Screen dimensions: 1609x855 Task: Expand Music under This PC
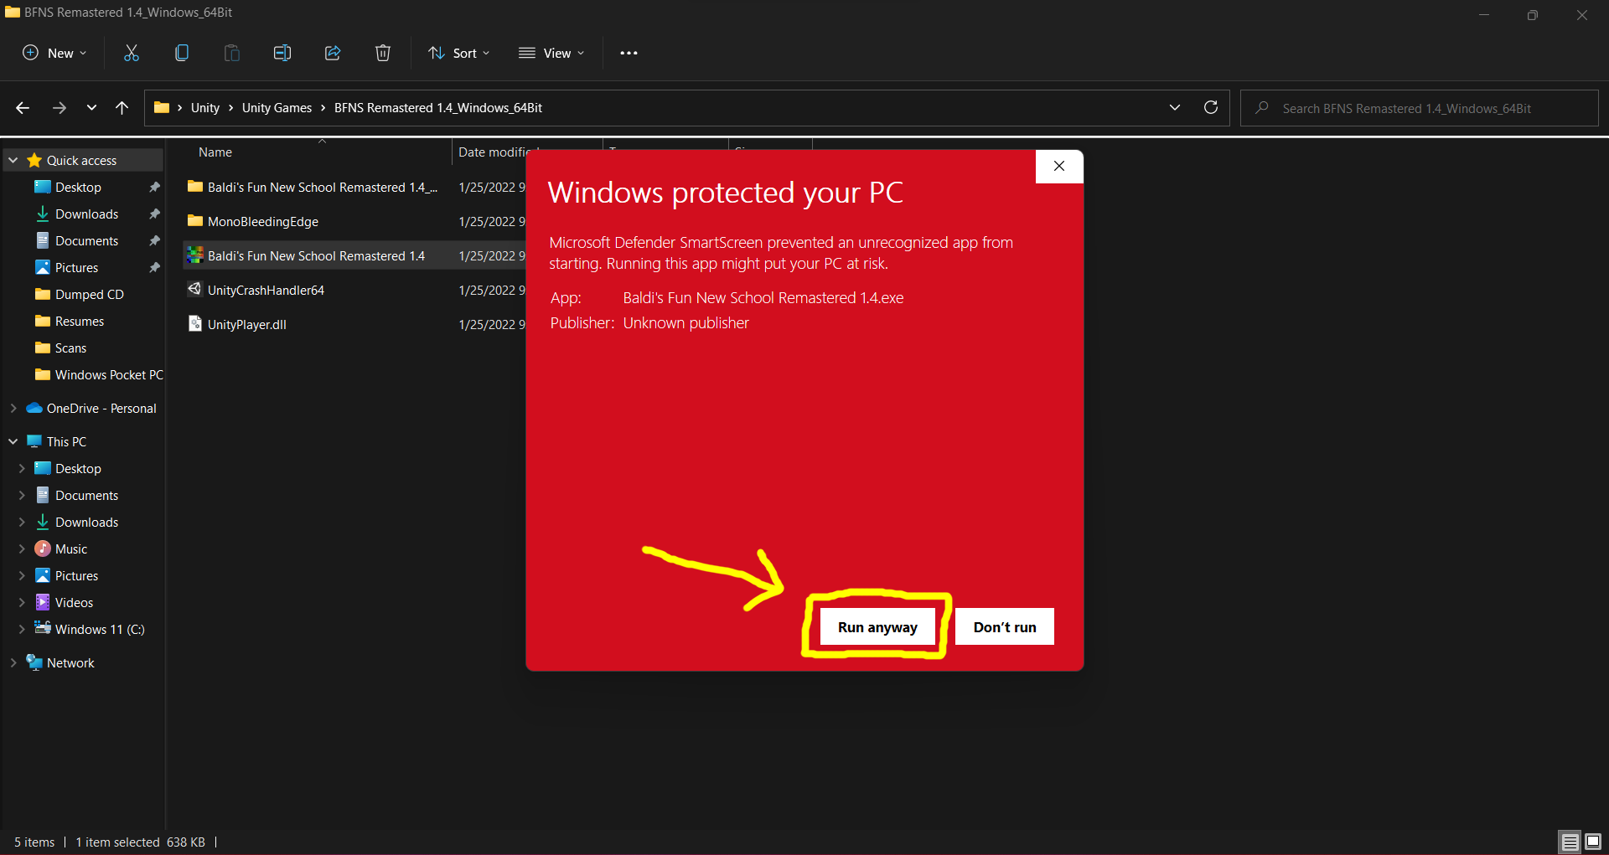22,549
